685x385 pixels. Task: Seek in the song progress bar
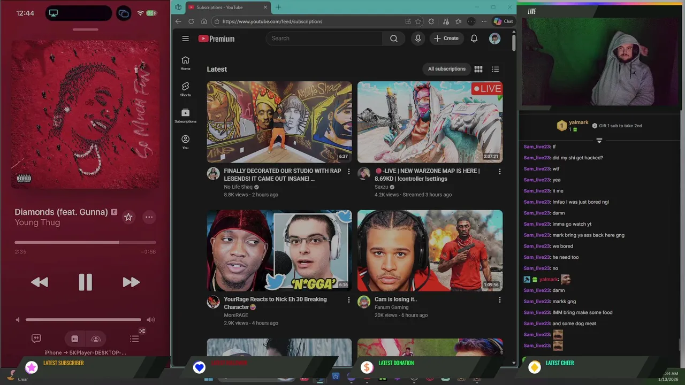pyautogui.click(x=85, y=242)
